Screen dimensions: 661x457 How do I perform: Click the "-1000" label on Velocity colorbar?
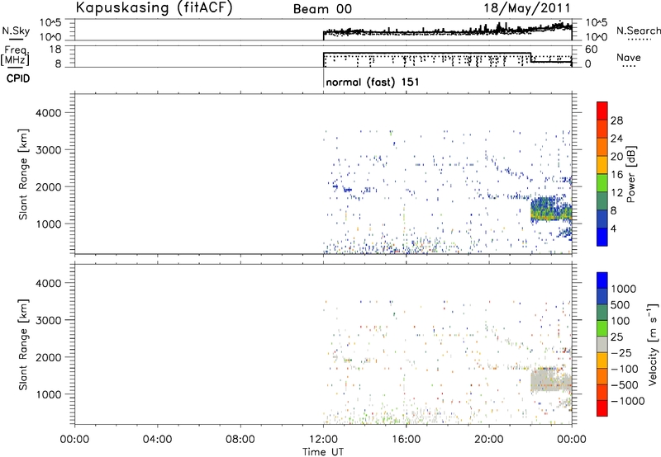tap(628, 401)
